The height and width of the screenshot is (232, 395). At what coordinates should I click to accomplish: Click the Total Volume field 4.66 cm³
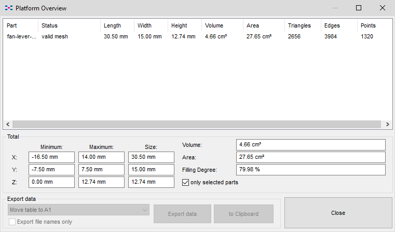(311, 145)
